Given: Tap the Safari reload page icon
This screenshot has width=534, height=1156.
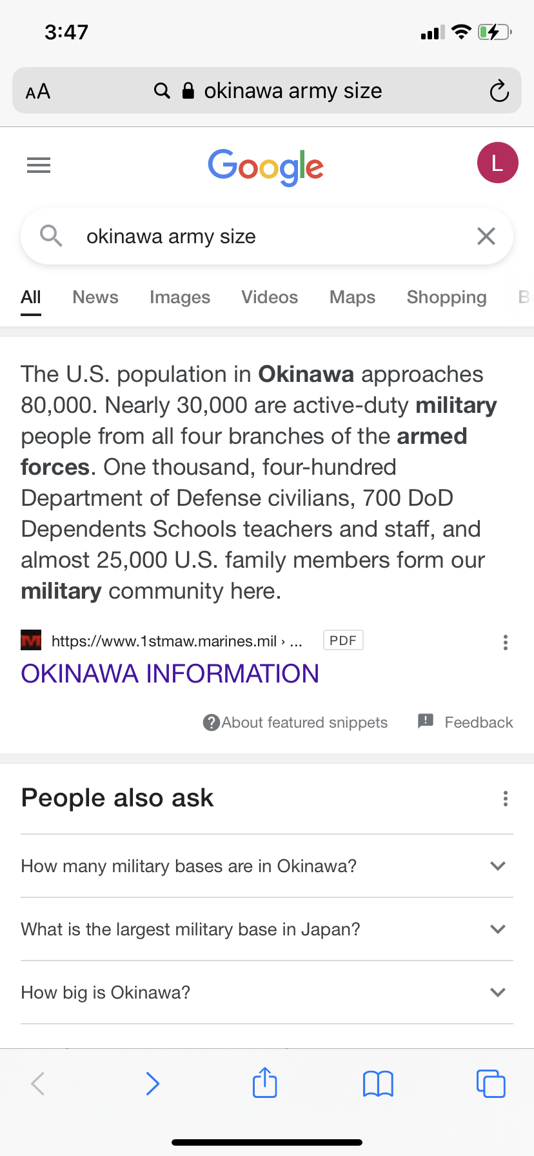Looking at the screenshot, I should tap(499, 91).
